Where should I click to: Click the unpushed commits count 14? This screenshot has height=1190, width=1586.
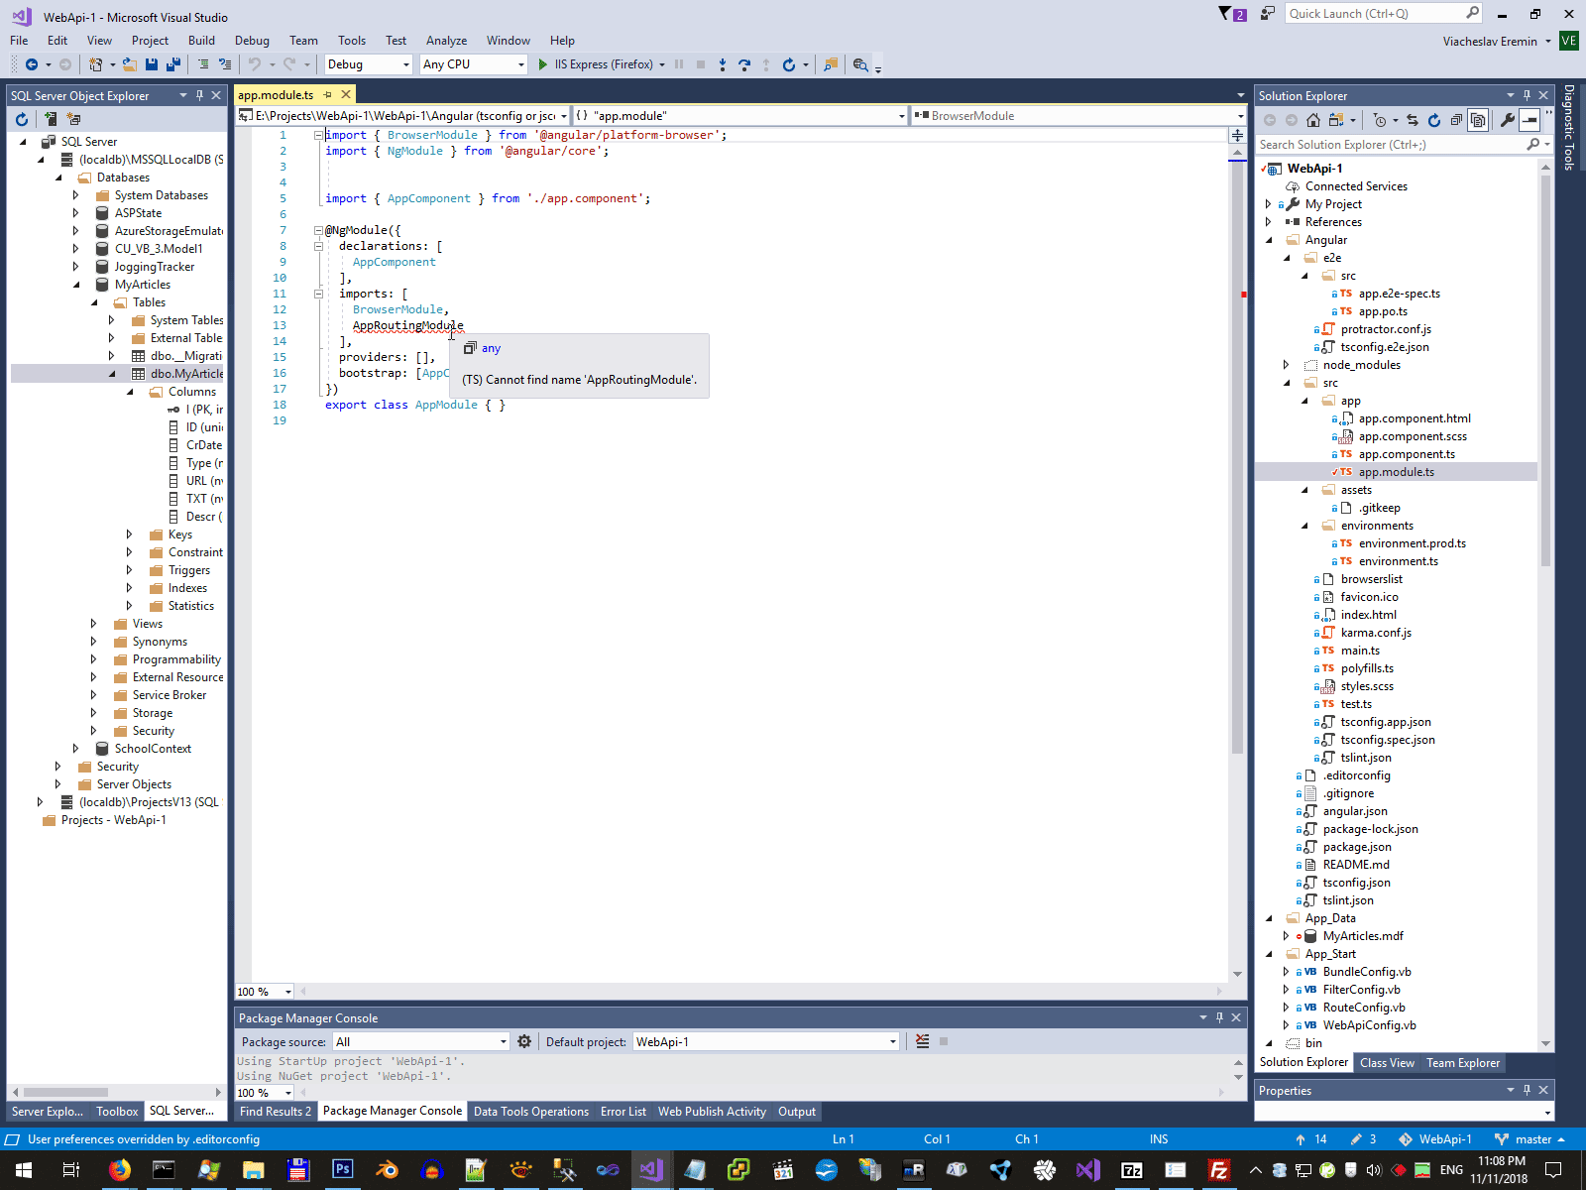click(1311, 1139)
